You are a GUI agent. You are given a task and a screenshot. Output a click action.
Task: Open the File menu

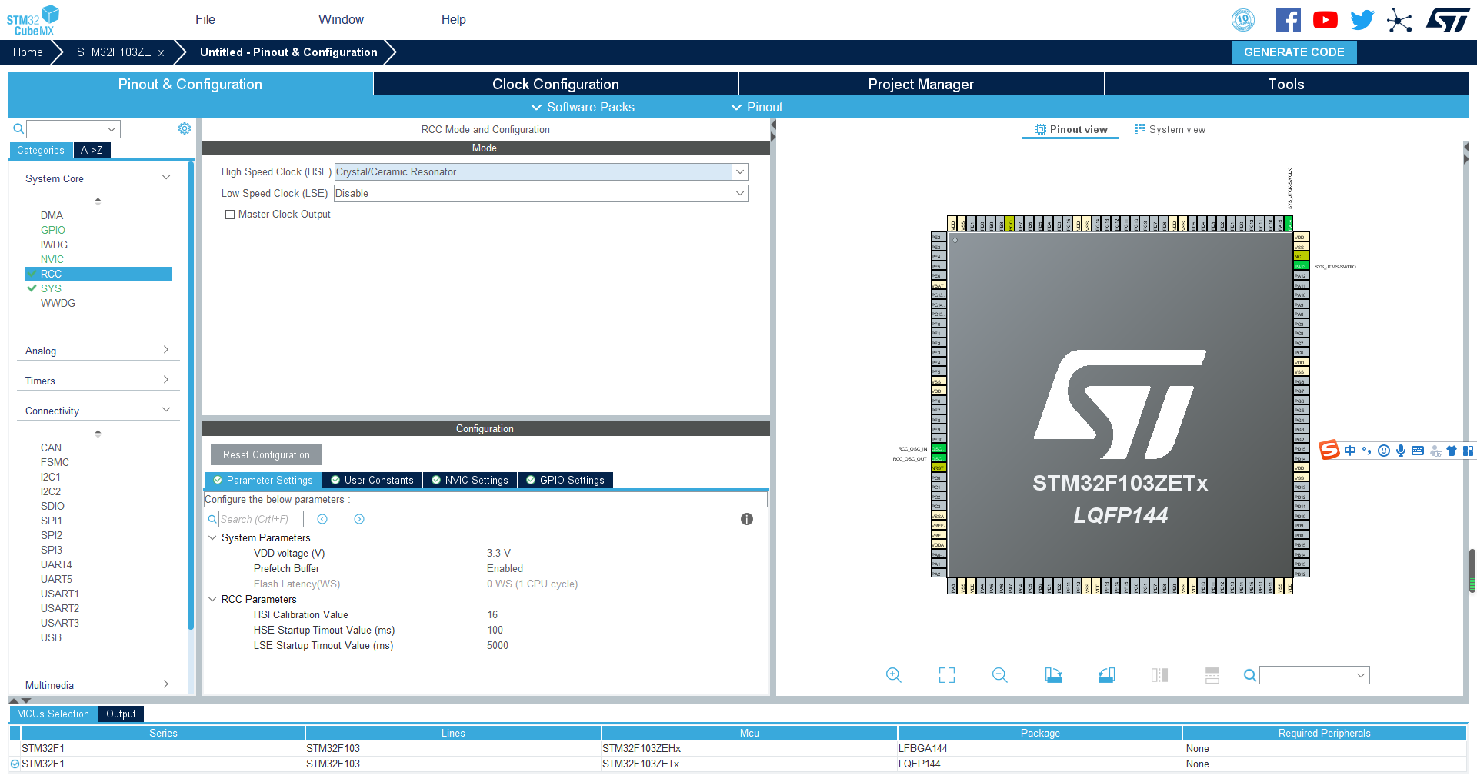[205, 19]
